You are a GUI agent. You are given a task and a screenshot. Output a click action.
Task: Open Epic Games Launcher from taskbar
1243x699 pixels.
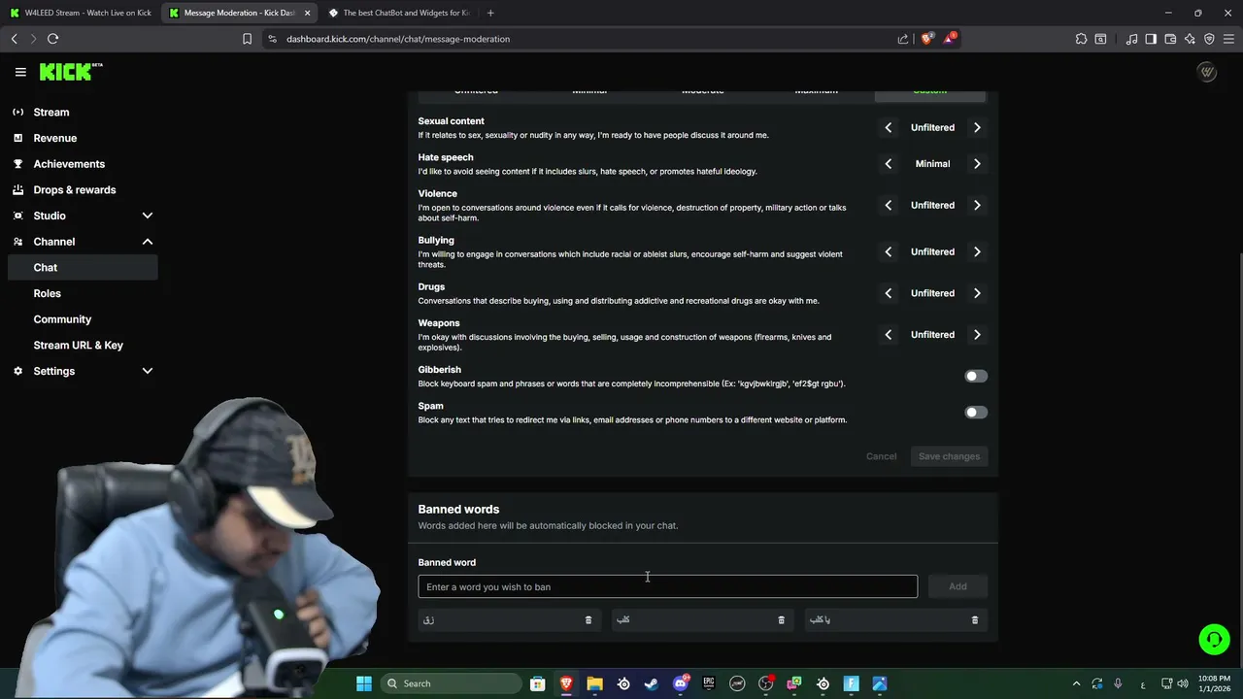click(x=709, y=683)
